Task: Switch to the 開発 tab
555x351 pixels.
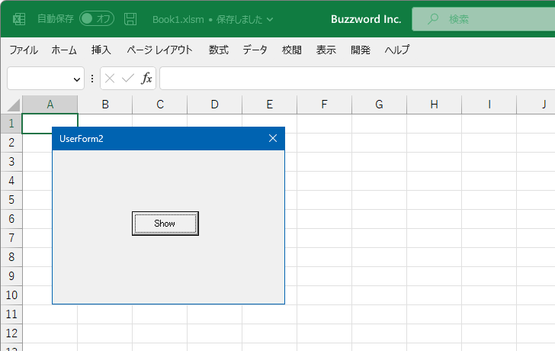Action: click(x=361, y=50)
